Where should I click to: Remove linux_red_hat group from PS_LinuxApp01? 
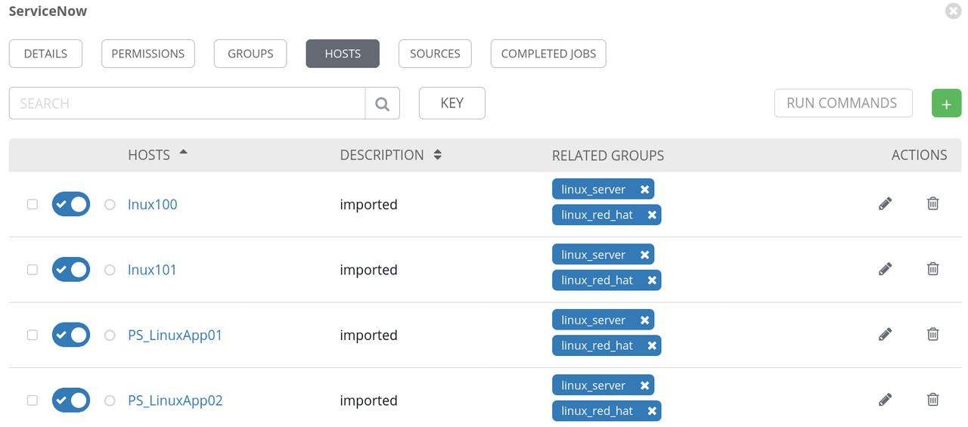click(x=652, y=345)
